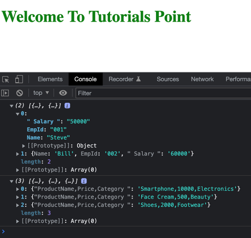Screen dimensions: 251x238
Task: Click info badge beside the (3) array
Action: (84, 181)
